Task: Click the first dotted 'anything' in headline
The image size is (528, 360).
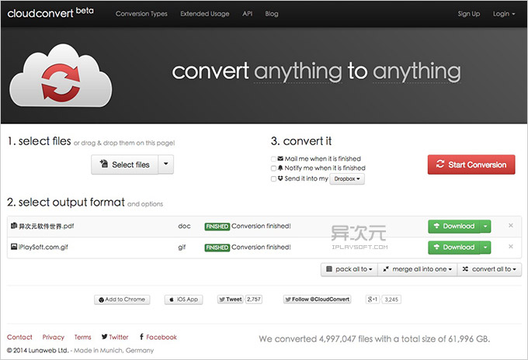Action: (297, 72)
